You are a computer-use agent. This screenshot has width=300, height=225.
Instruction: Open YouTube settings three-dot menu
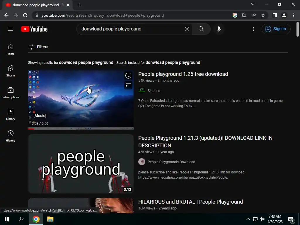click(253, 29)
